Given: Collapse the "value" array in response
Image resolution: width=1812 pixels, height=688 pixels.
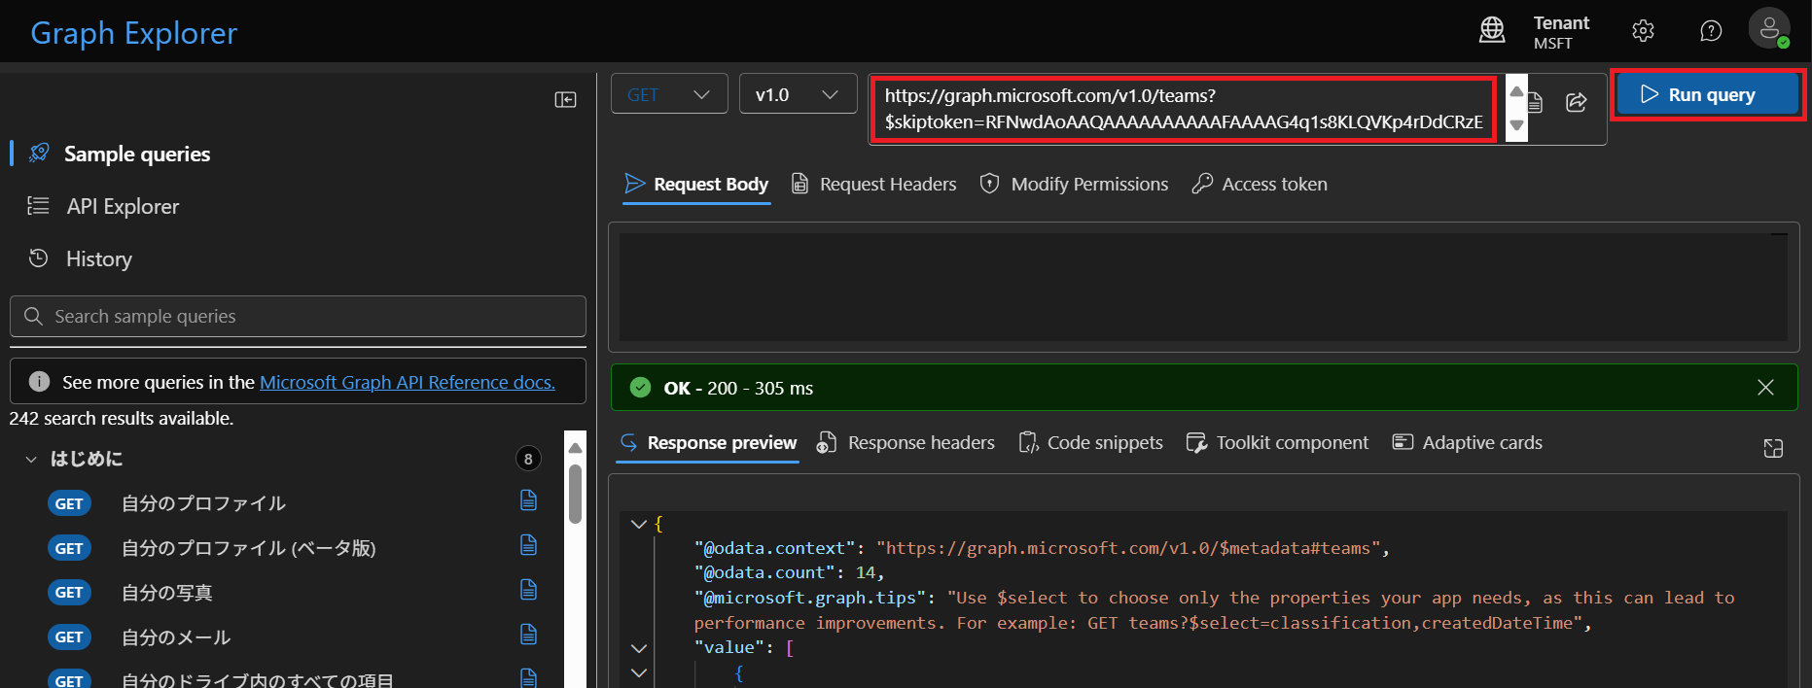Looking at the screenshot, I should click(x=638, y=647).
